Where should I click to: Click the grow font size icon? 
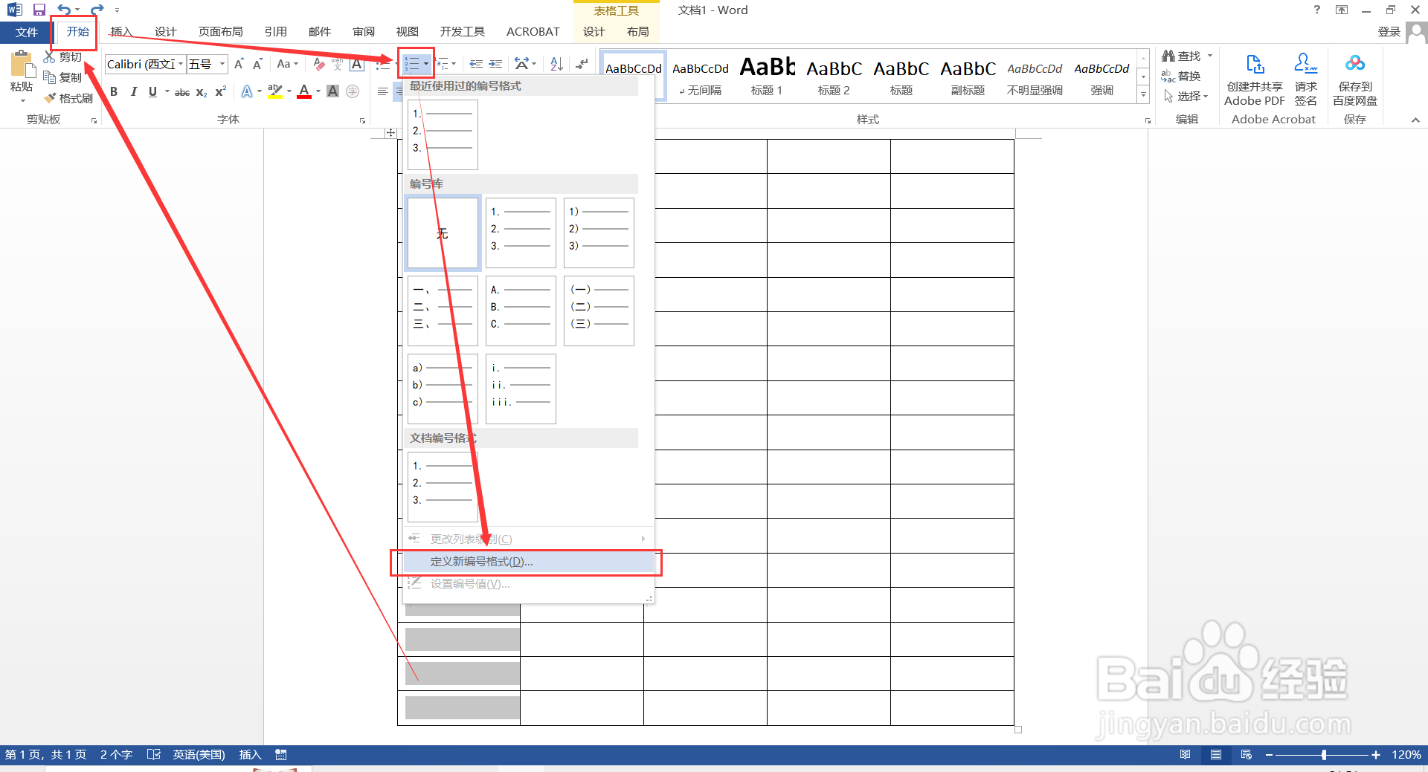tap(239, 65)
